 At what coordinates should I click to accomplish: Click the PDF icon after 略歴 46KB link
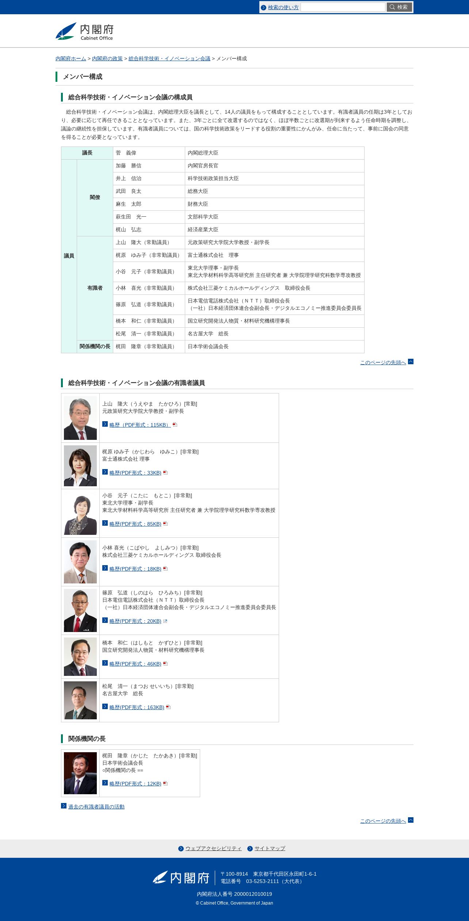tap(165, 663)
